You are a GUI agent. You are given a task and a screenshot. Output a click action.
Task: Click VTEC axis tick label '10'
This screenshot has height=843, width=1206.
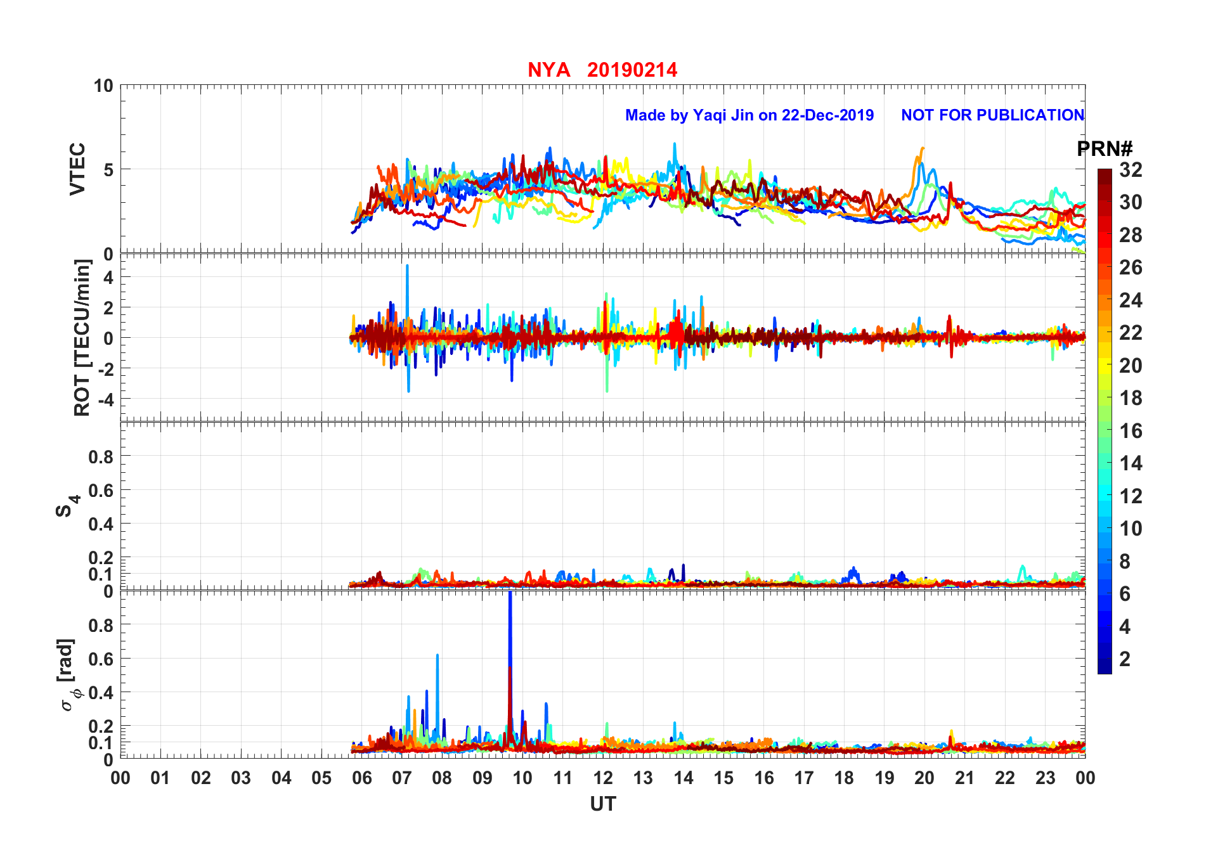[x=103, y=86]
